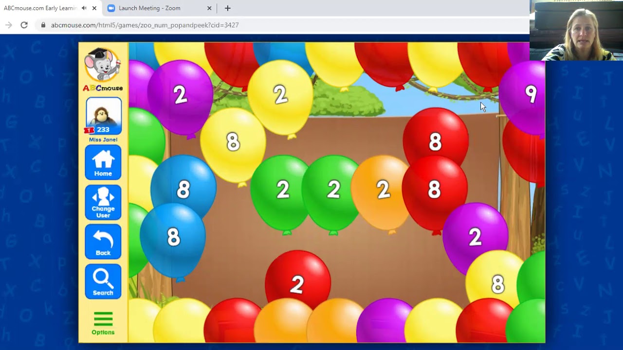Close the ABCmouse Early Learning tab

pyautogui.click(x=94, y=8)
